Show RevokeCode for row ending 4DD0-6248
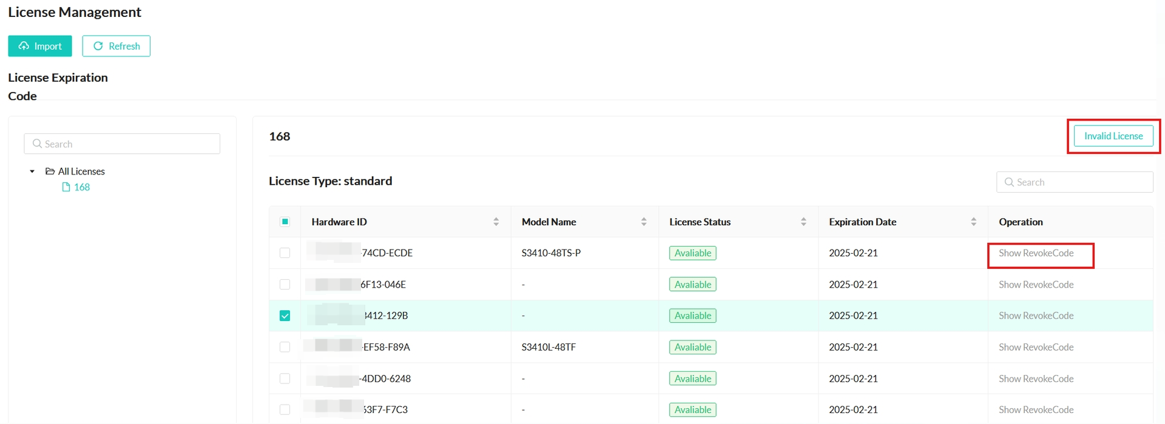 (x=1036, y=379)
